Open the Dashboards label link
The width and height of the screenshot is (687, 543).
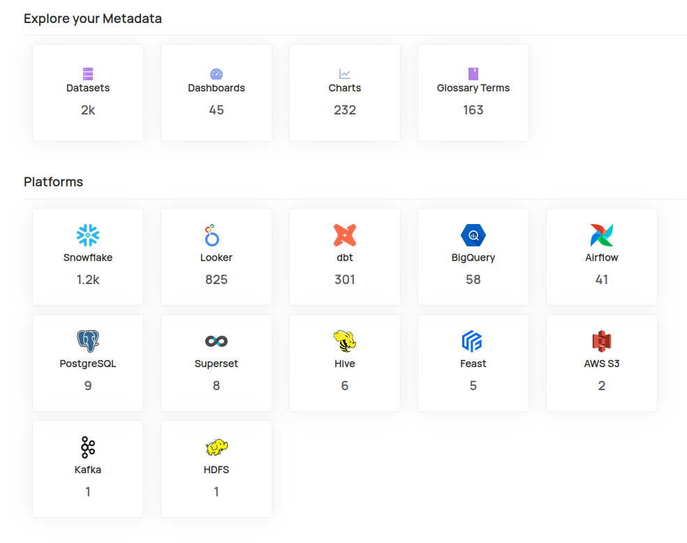coord(216,88)
